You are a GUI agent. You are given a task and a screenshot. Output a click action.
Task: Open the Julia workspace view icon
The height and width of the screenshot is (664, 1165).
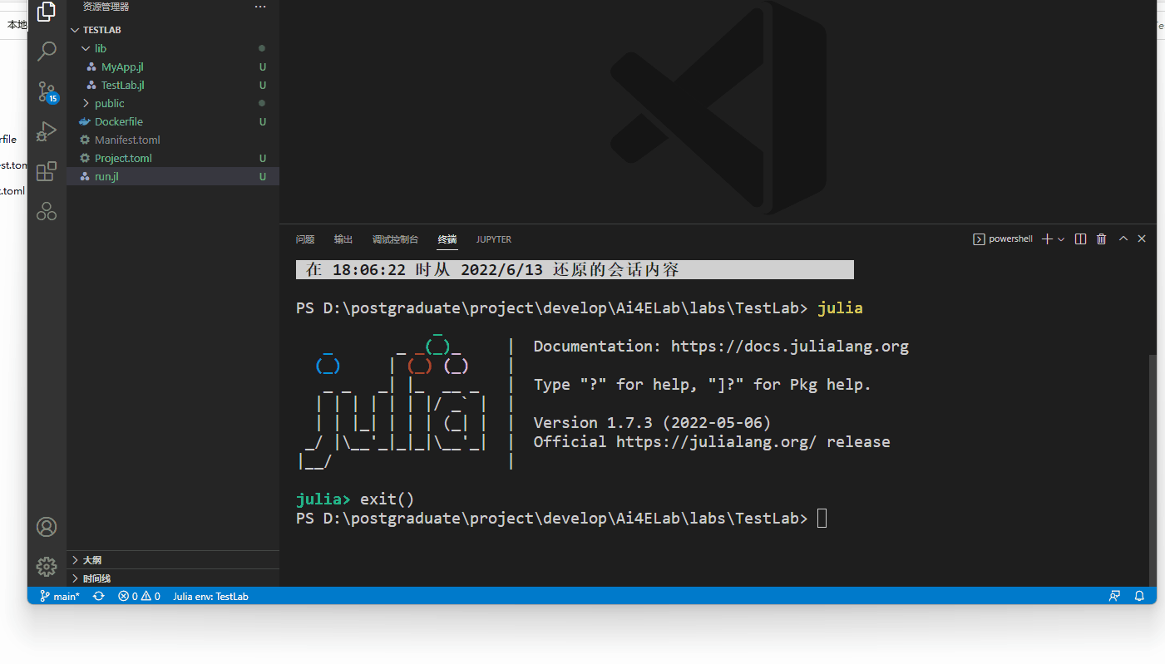tap(47, 211)
